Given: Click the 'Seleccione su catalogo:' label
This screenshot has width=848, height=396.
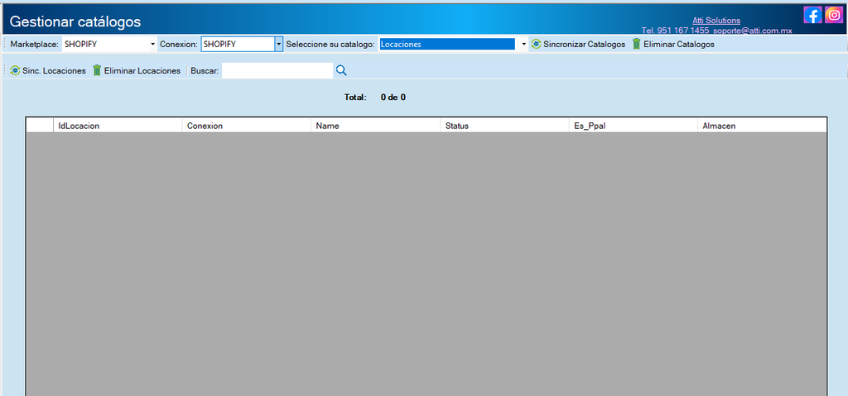Looking at the screenshot, I should pos(330,45).
